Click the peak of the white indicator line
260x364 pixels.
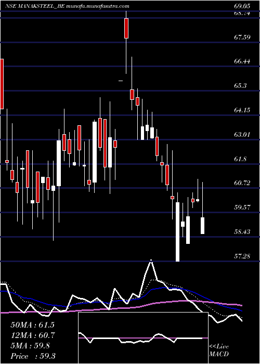point(151,261)
